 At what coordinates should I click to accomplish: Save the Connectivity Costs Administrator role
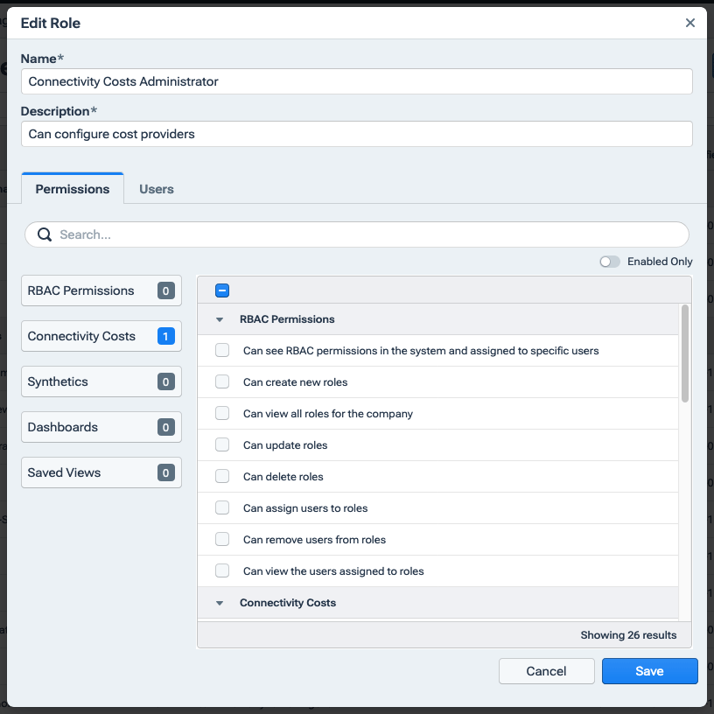(649, 671)
